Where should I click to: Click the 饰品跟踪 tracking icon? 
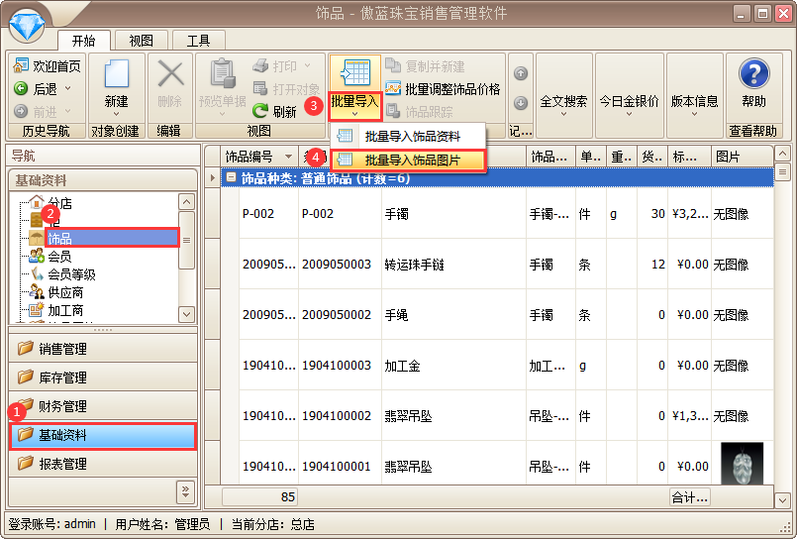[392, 110]
